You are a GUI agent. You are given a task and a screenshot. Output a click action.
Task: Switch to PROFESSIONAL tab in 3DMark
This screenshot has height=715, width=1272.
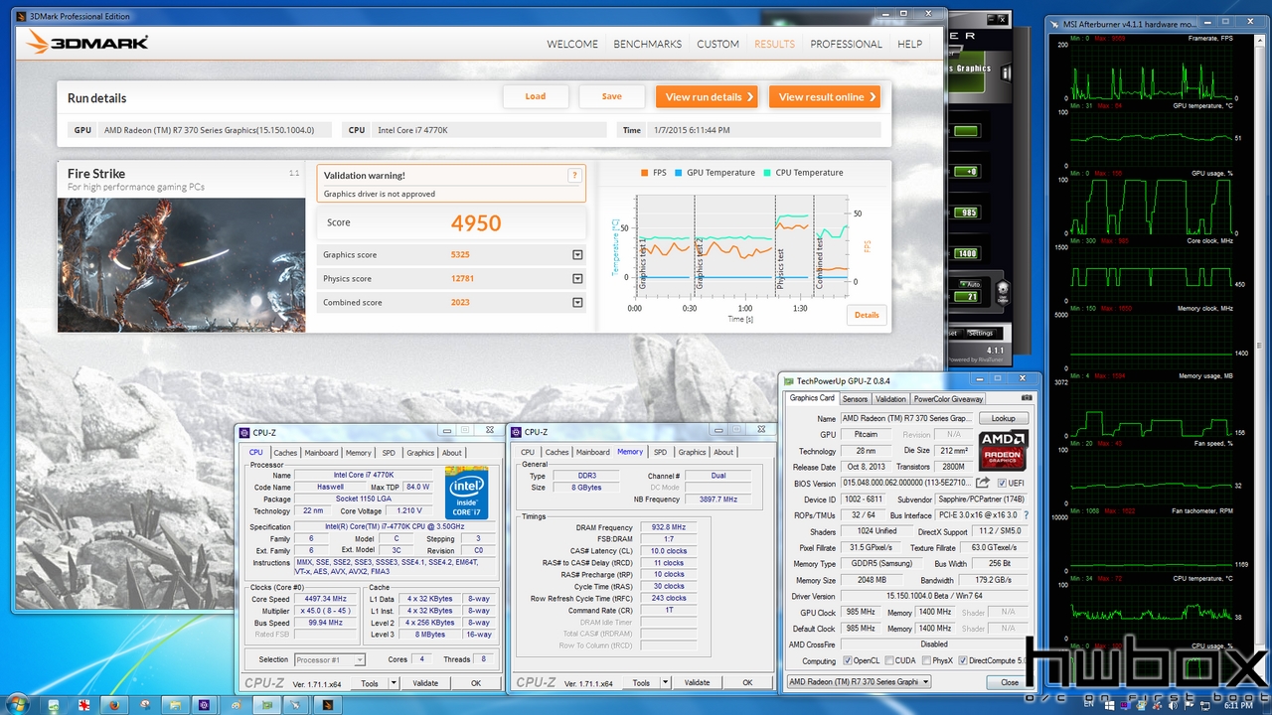pos(846,44)
